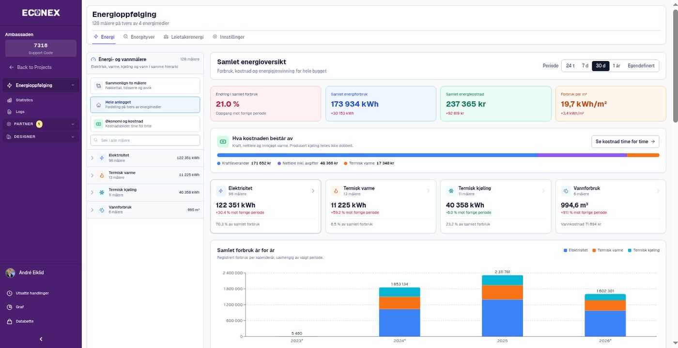Collapse sidebar with the left chevron icon
Screen dimensions: 678x348
(x=41, y=339)
